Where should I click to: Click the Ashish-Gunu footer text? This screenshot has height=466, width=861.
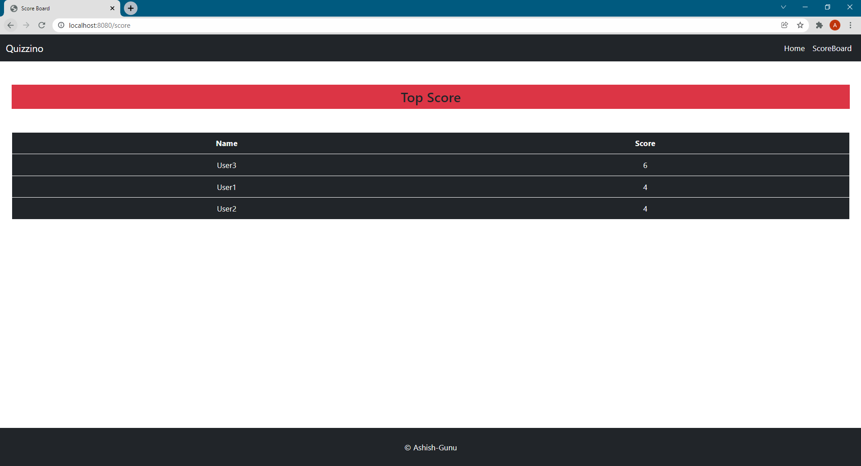[430, 447]
